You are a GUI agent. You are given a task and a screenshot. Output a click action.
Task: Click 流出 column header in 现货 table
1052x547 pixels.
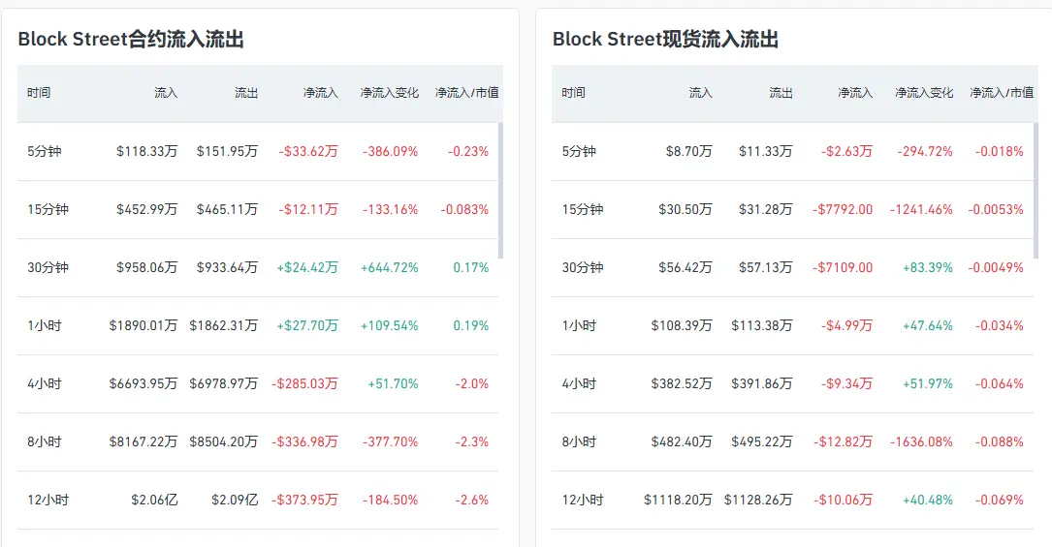click(x=781, y=92)
